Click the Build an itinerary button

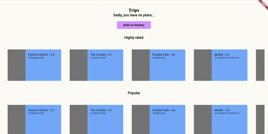[x=134, y=25]
